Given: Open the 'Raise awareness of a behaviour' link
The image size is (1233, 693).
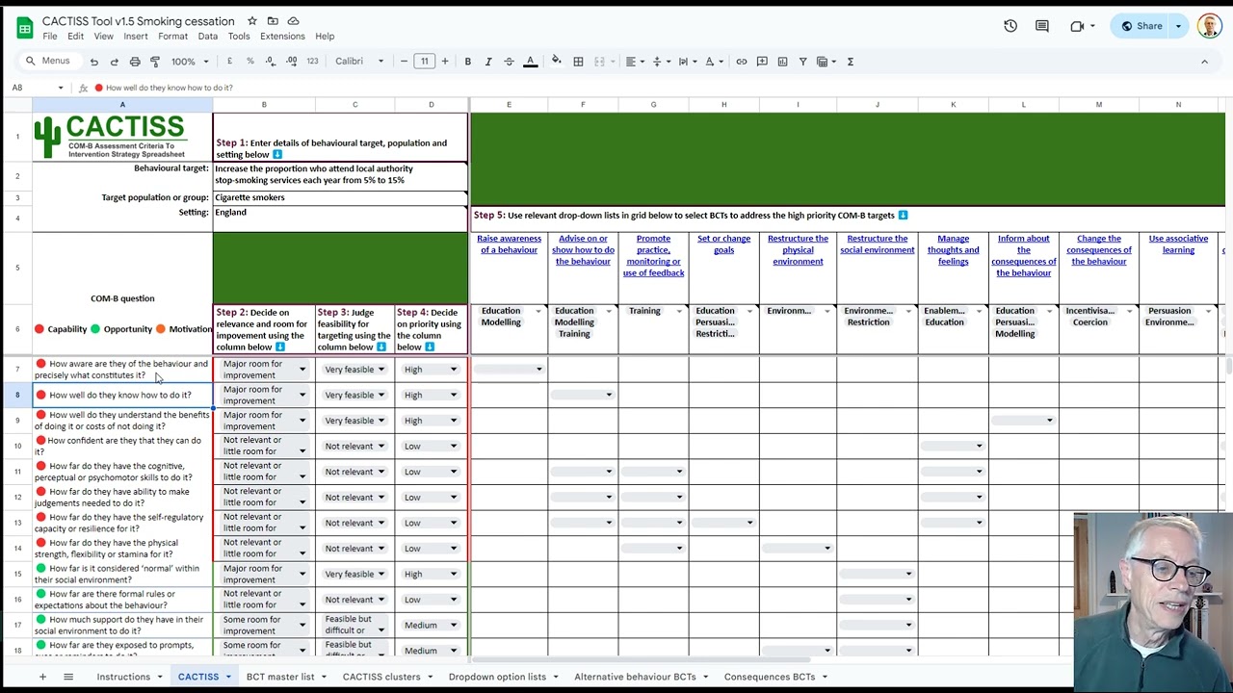Looking at the screenshot, I should pyautogui.click(x=509, y=244).
